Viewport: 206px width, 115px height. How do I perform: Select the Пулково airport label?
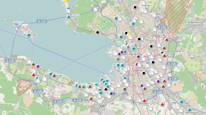pos(123,102)
